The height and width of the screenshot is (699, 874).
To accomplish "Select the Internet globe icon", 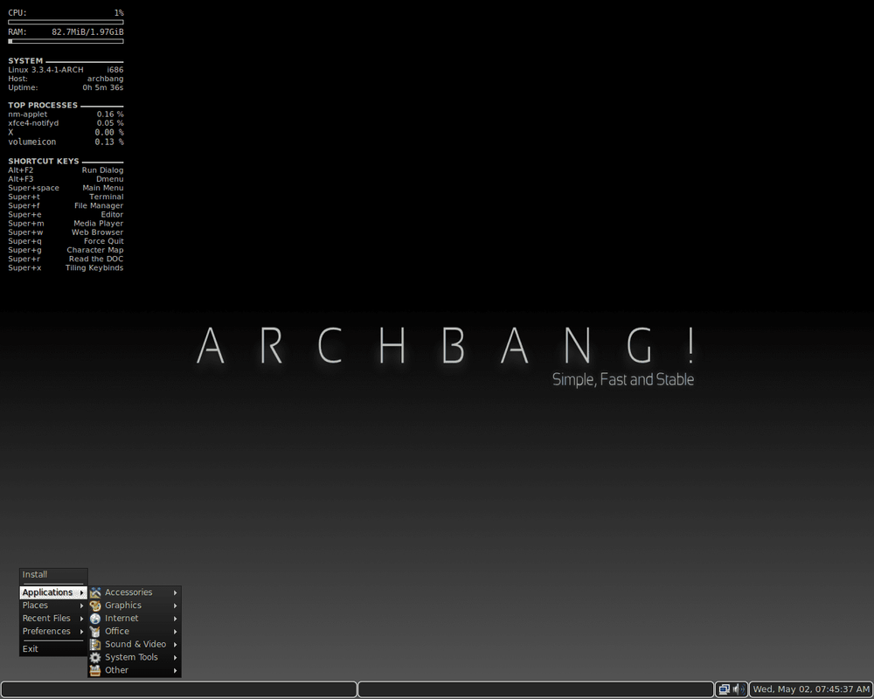I will point(94,618).
